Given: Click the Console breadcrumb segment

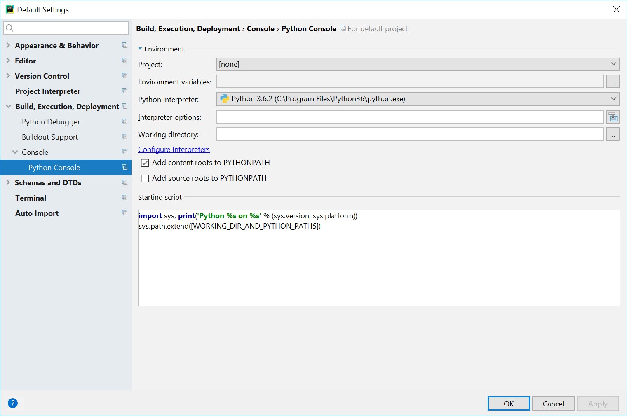Looking at the screenshot, I should (261, 29).
